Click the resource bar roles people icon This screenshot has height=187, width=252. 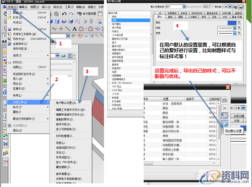coord(6,153)
